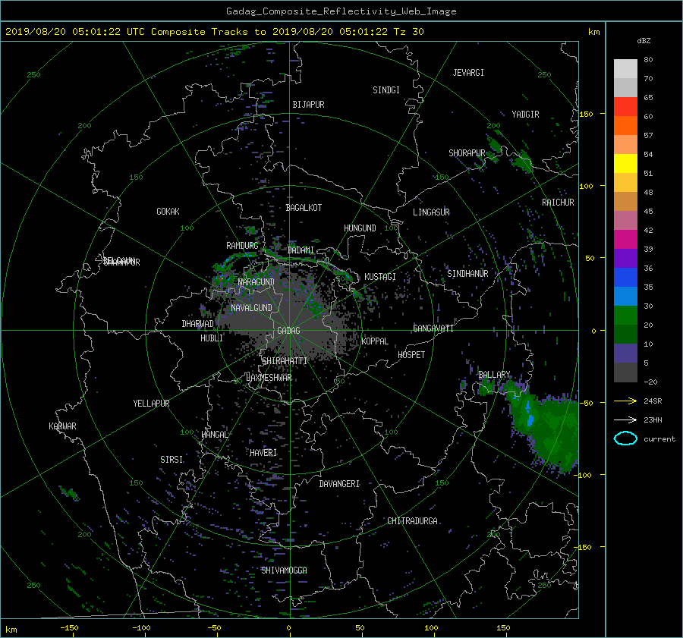Click the BALLARY city label

pyautogui.click(x=494, y=375)
